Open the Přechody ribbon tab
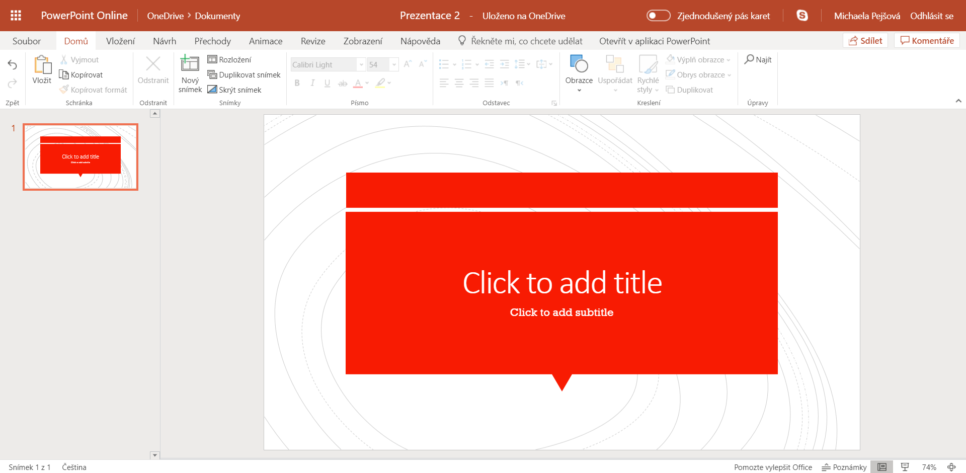Screen dimensions: 966x473 (212, 41)
